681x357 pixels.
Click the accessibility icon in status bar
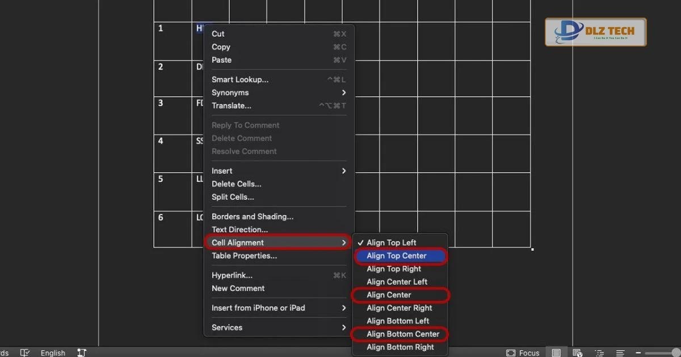click(x=81, y=352)
